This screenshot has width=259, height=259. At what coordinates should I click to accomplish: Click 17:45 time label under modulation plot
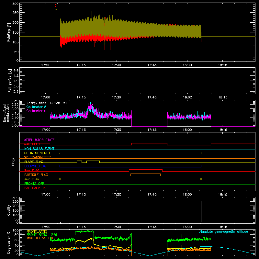click(152, 130)
